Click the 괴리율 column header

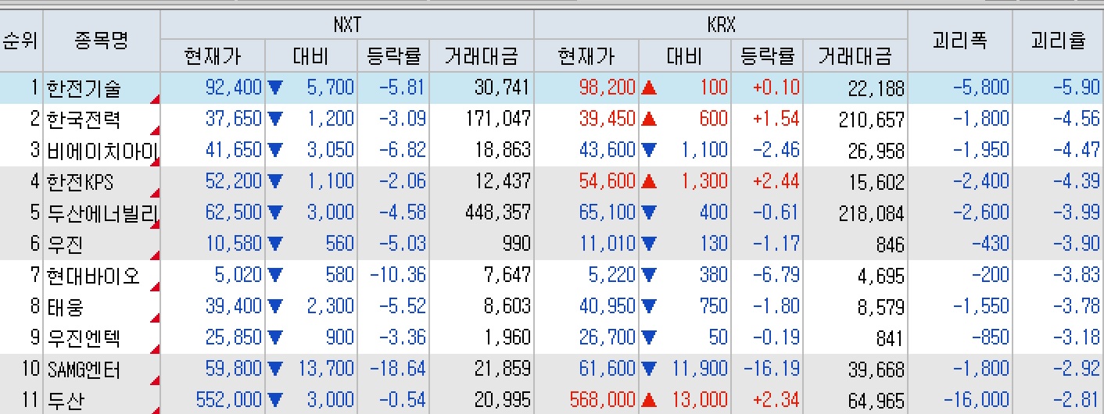pos(1058,41)
